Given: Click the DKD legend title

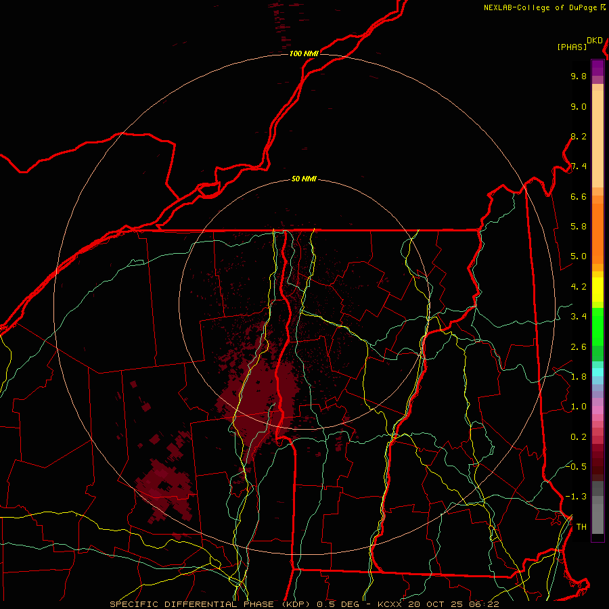Looking at the screenshot, I should 594,41.
